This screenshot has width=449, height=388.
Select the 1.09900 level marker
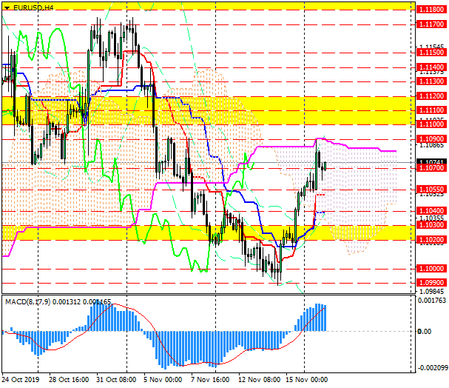point(430,282)
